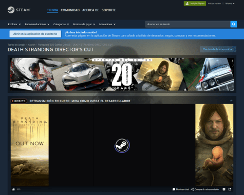The width and height of the screenshot is (244, 195).
Task: Expand the Categorías dropdown
Action: tap(61, 24)
